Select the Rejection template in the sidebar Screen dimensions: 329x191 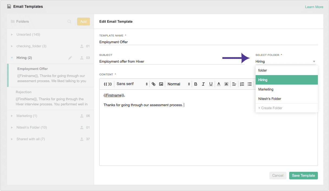(24, 92)
